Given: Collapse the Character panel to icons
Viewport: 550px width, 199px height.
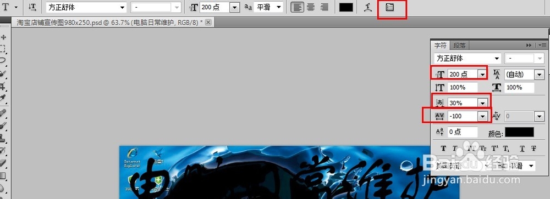Looking at the screenshot, I should tap(529, 46).
